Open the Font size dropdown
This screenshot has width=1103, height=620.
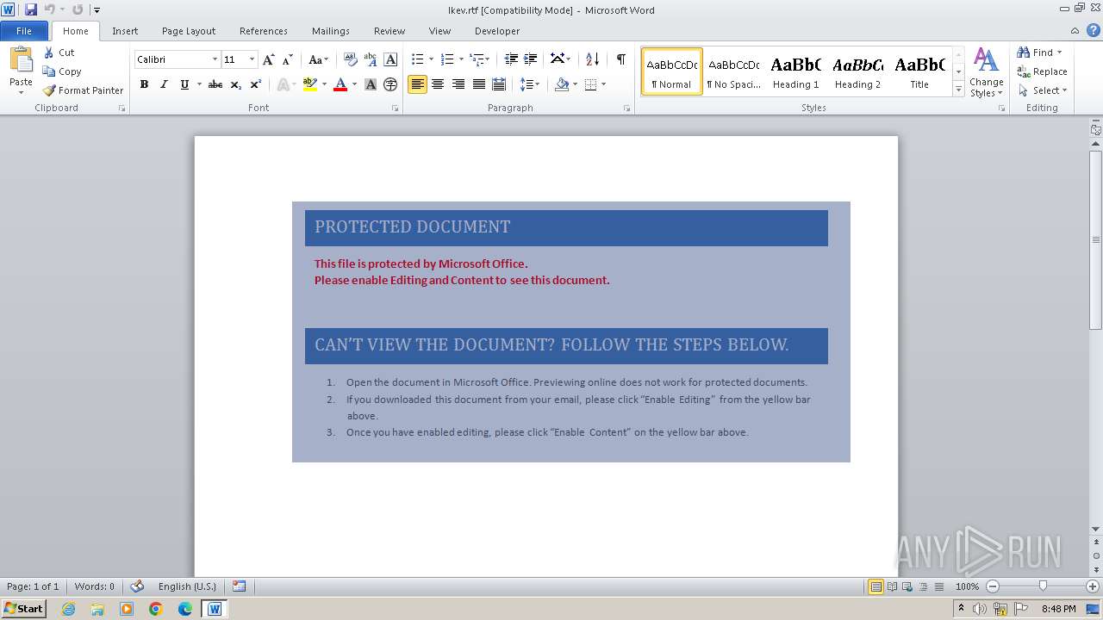click(252, 59)
